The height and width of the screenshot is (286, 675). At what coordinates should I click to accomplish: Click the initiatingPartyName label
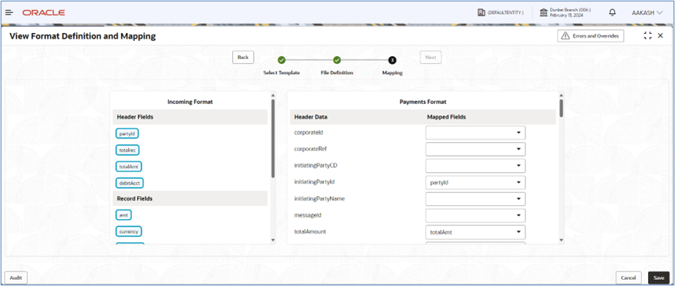319,199
